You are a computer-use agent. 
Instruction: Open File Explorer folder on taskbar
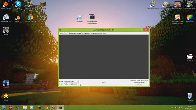click(25, 108)
